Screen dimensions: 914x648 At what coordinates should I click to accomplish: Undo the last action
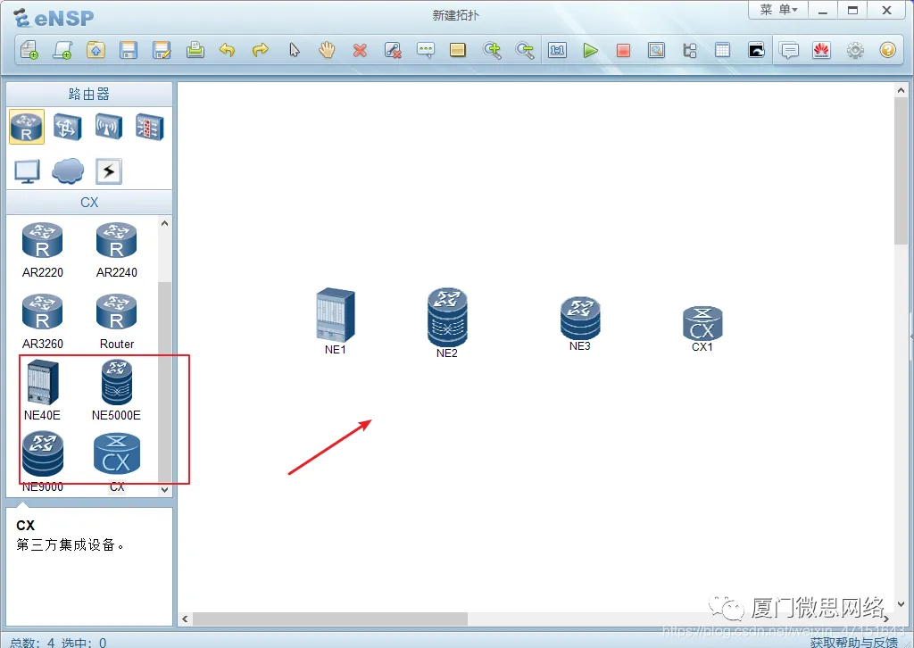(x=228, y=50)
